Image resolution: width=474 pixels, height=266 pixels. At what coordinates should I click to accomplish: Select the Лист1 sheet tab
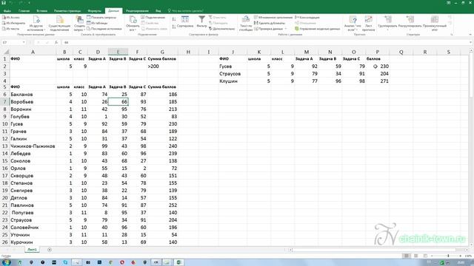(32, 250)
